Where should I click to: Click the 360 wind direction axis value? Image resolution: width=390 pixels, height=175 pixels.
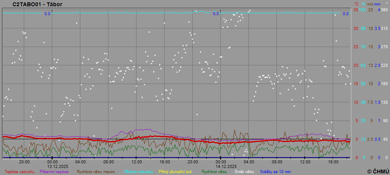(384, 10)
